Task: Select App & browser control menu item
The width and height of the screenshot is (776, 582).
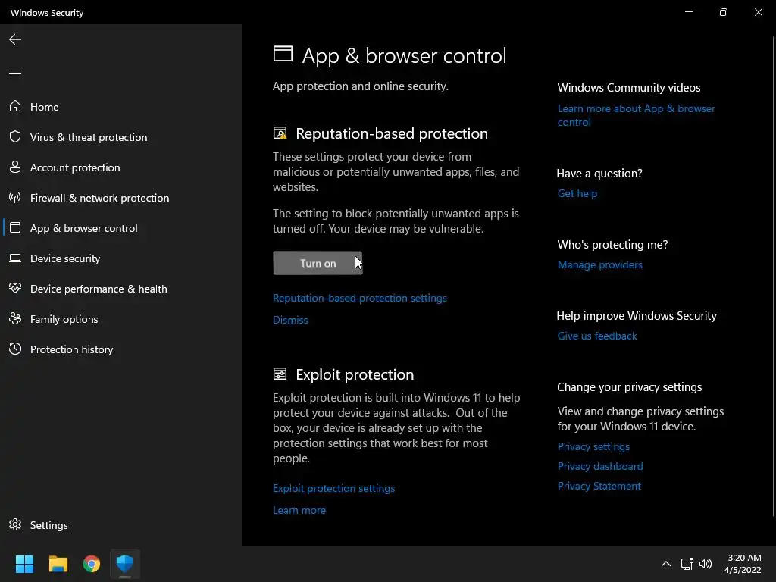Action: pos(83,228)
